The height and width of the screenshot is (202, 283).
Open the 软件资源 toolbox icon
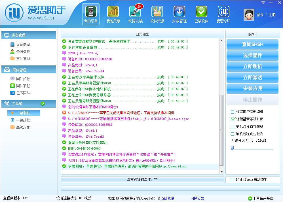(157, 14)
